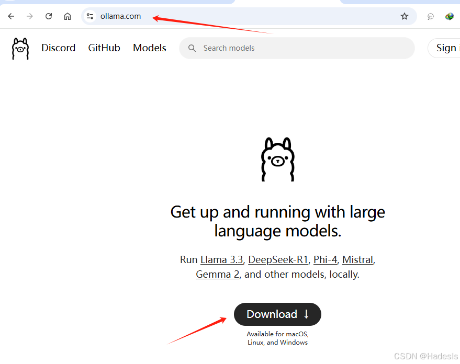This screenshot has width=460, height=364.
Task: Click the Ollama llama logo in header
Action: (x=20, y=48)
